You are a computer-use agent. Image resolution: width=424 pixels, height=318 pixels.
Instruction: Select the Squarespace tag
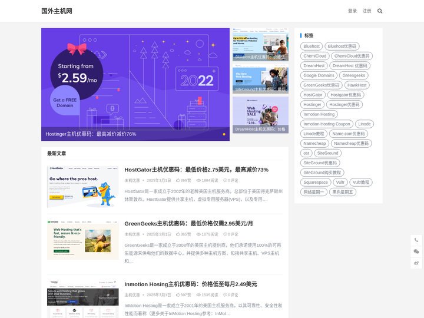pos(315,183)
